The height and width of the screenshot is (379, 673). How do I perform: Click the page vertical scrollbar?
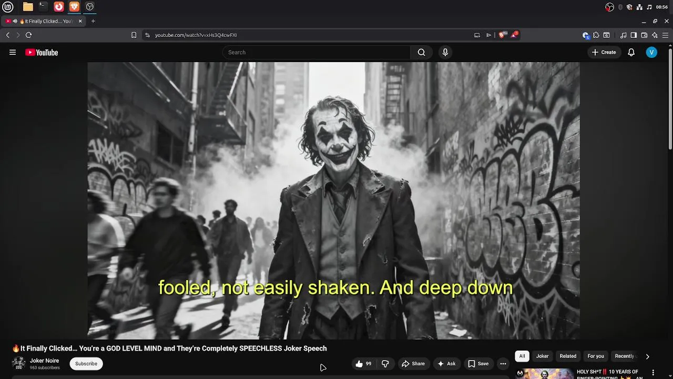[670, 100]
